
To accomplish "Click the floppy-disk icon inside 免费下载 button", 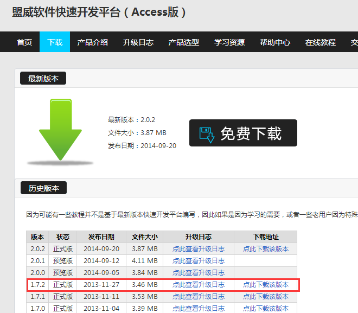I will [207, 133].
